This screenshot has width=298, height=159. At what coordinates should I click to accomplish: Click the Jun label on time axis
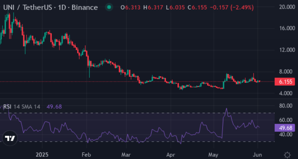(x=258, y=155)
